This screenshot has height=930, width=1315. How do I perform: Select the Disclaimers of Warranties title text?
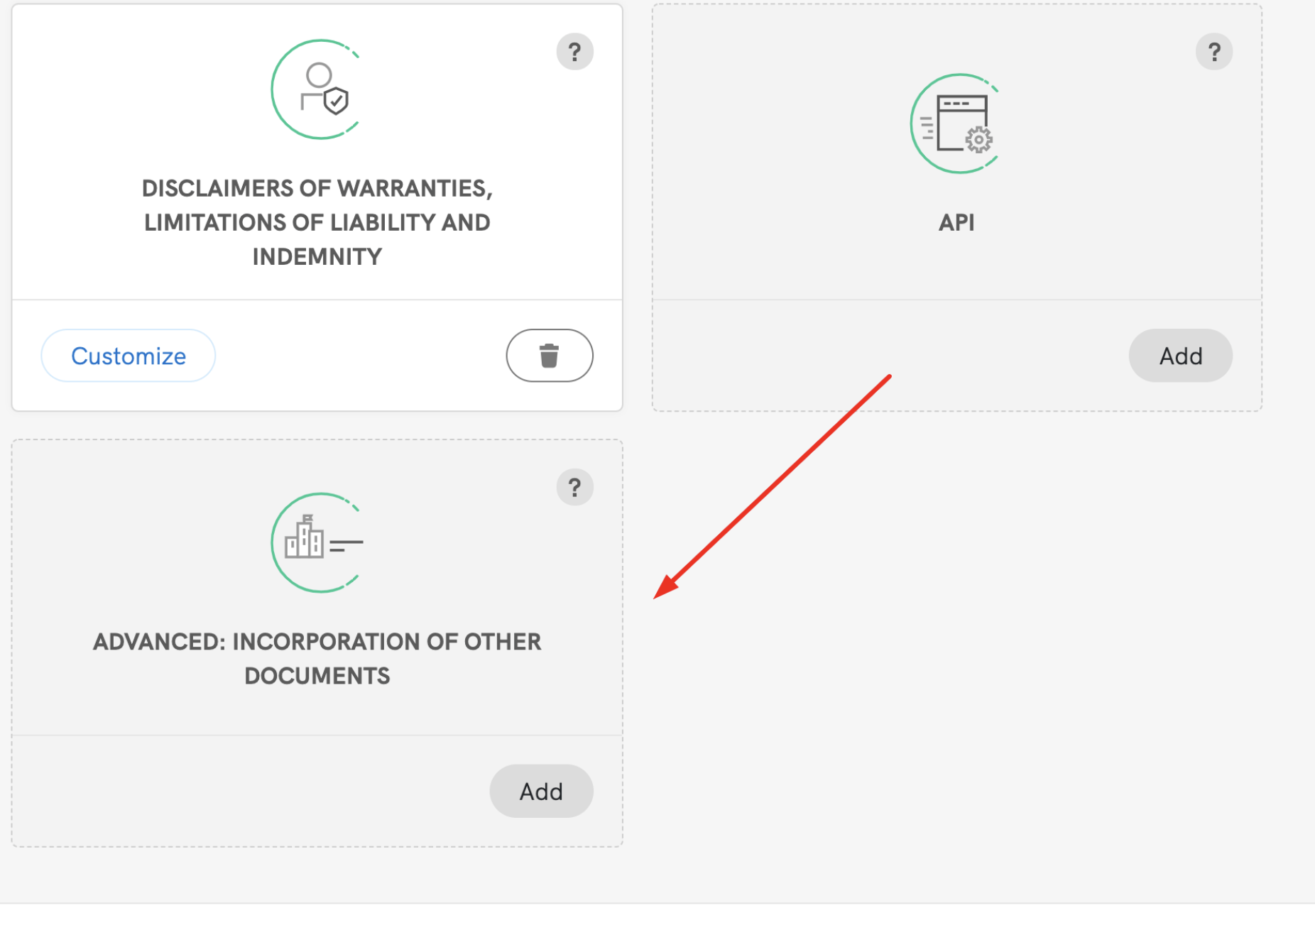(317, 222)
